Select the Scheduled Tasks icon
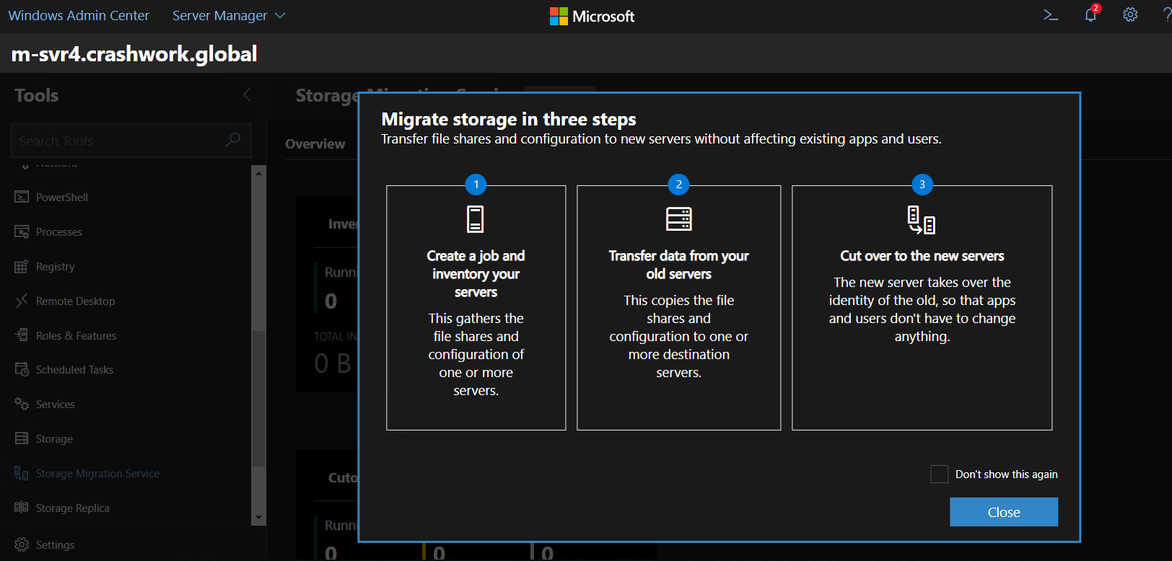The image size is (1172, 561). pyautogui.click(x=22, y=369)
